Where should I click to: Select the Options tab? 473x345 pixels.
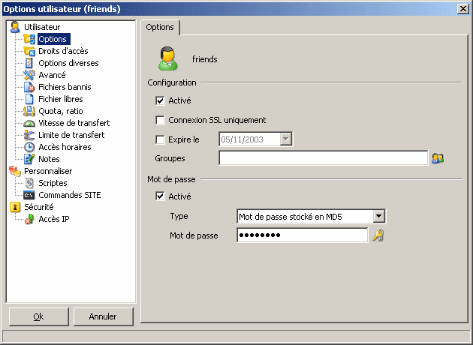(160, 28)
